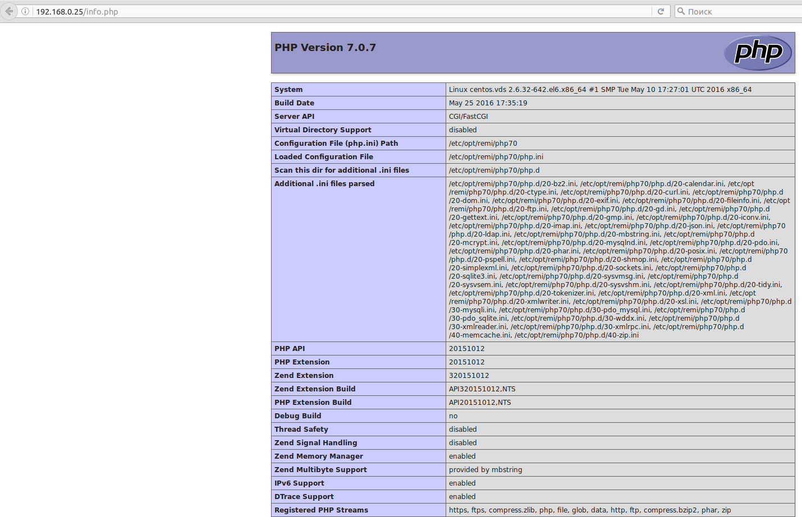Click Scan this dir for additional .ini files
Screen dimensions: 802x517
click(342, 170)
